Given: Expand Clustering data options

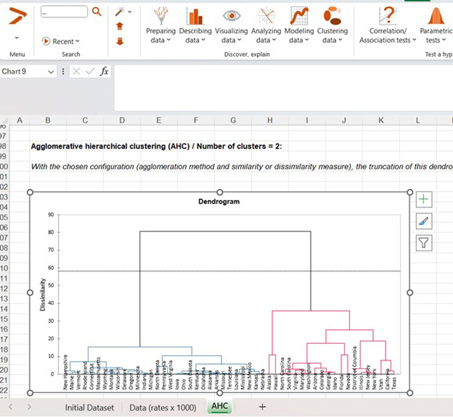Looking at the screenshot, I should coord(332,25).
